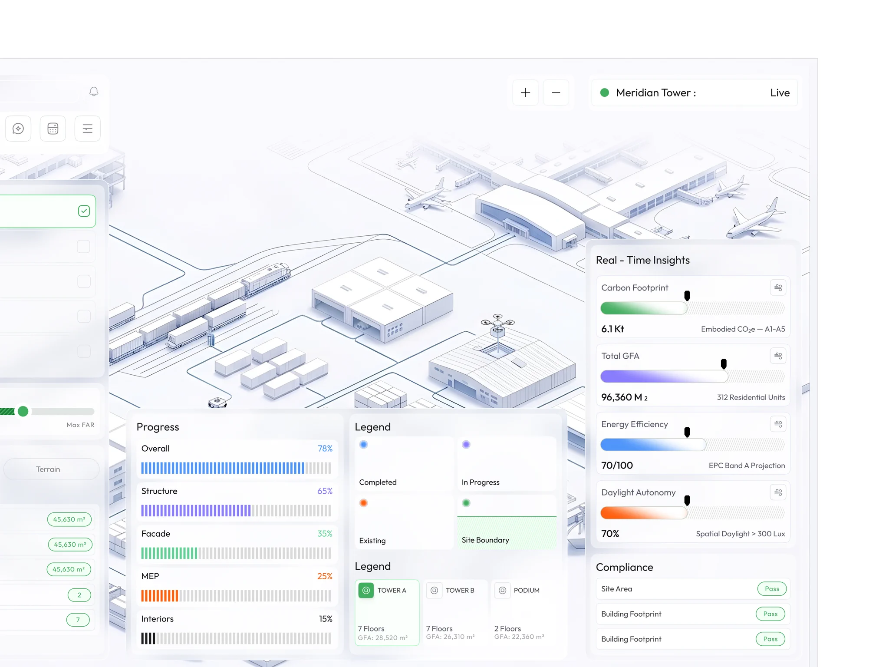Click the Structure progress bar
The image size is (889, 667).
pyautogui.click(x=236, y=510)
